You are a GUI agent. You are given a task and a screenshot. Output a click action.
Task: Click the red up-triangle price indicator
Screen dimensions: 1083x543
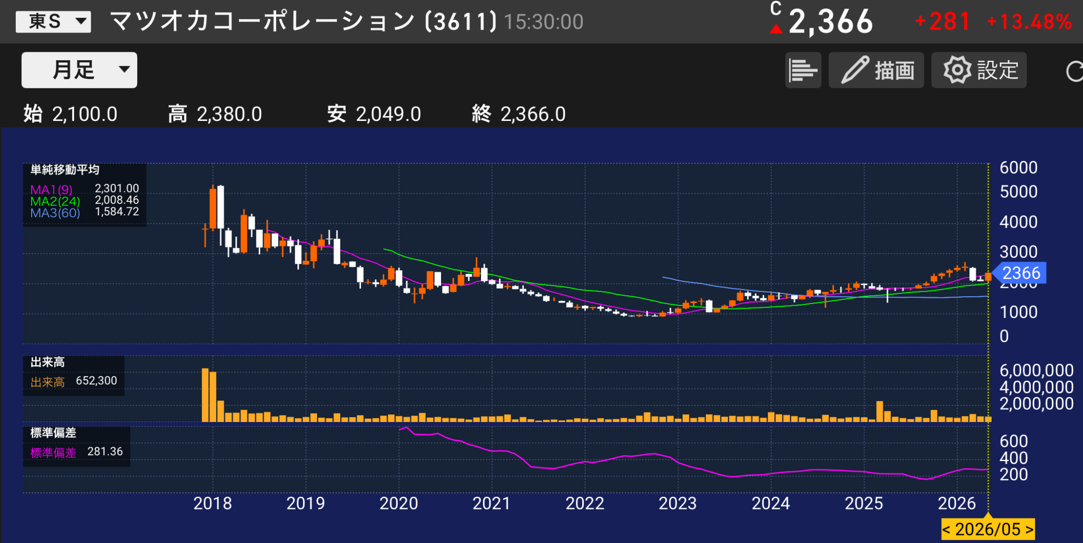pos(776,29)
